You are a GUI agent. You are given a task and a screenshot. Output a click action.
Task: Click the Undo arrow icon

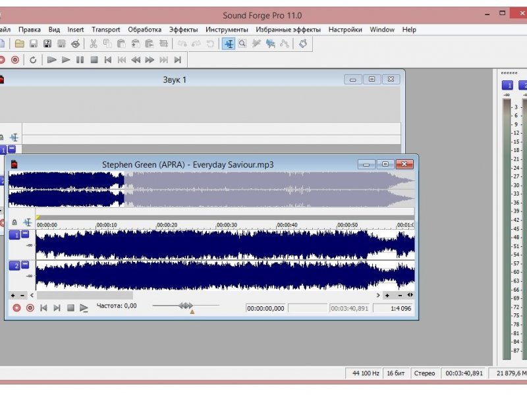pyautogui.click(x=182, y=43)
